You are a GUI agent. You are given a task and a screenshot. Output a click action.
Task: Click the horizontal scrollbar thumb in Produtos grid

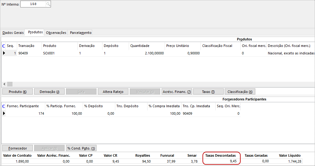(10, 84)
